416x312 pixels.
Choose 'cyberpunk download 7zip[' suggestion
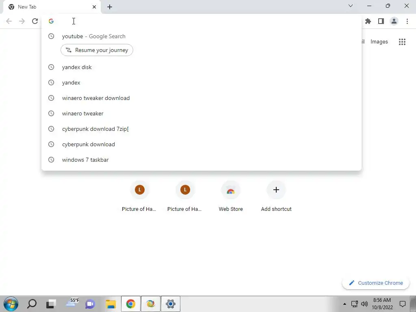coord(201,129)
